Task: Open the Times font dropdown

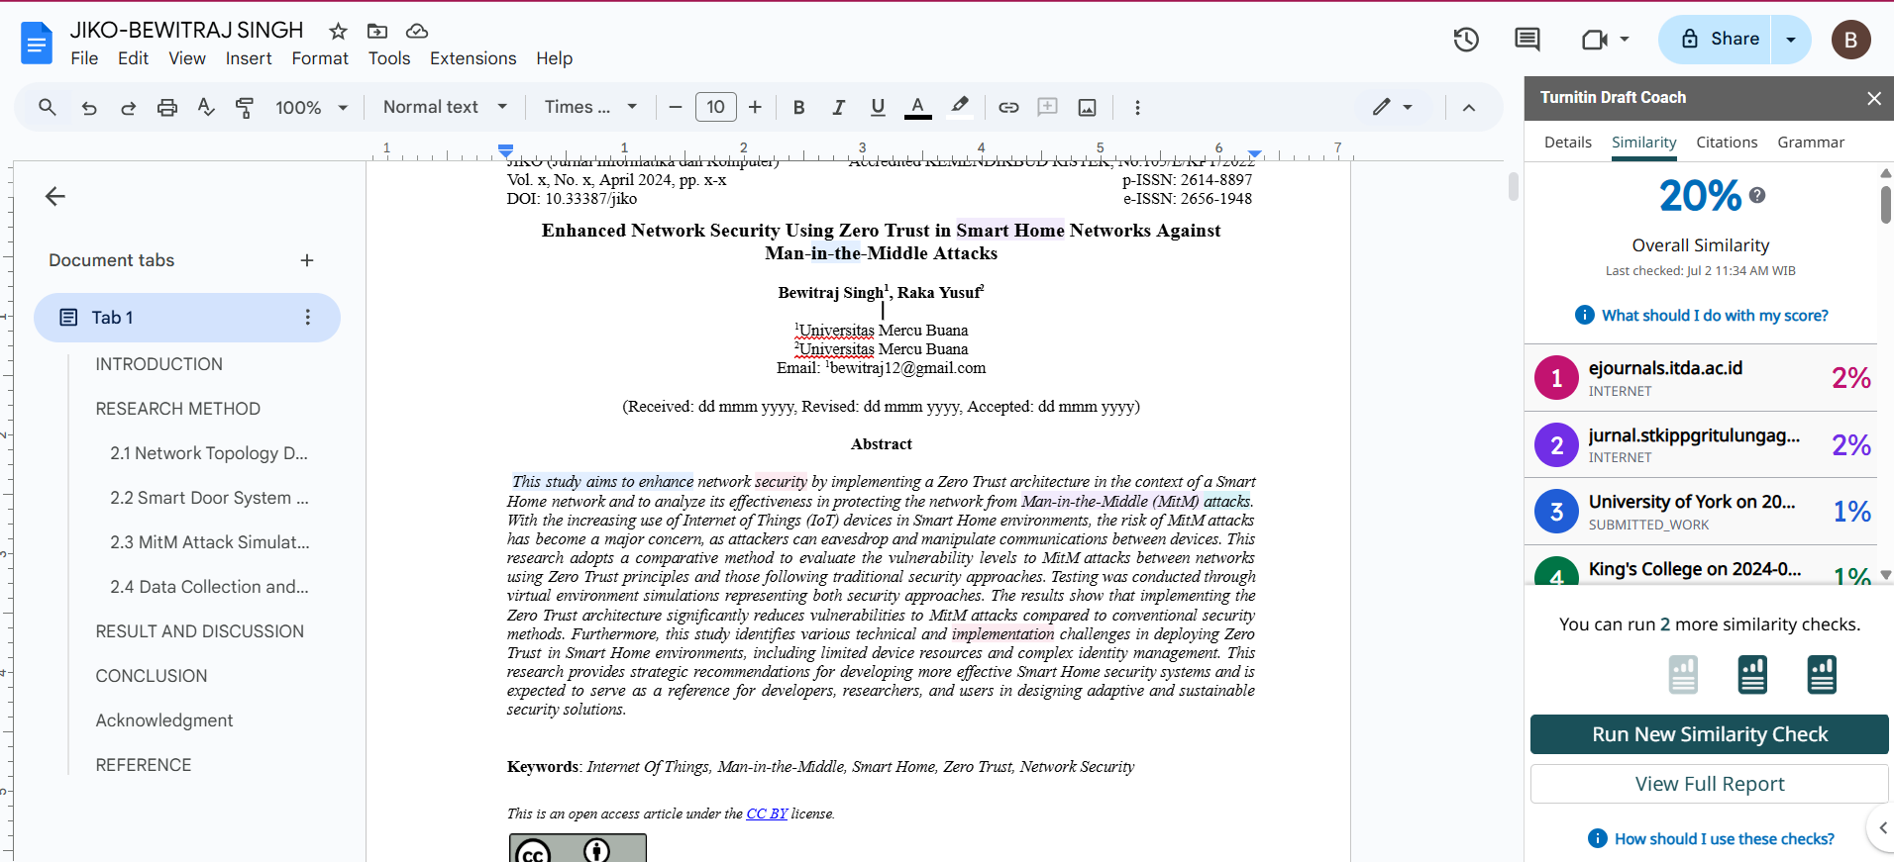Action: [x=590, y=107]
